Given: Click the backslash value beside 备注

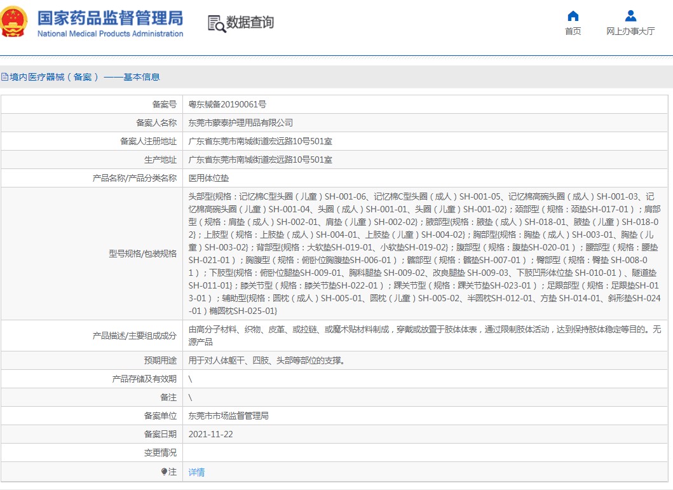Looking at the screenshot, I should coord(190,397).
